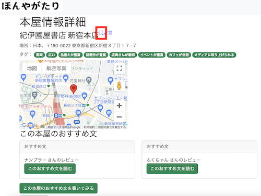Image resolution: width=261 pixels, height=196 pixels.
Task: Click the red location pin on map
Action: 74,89
